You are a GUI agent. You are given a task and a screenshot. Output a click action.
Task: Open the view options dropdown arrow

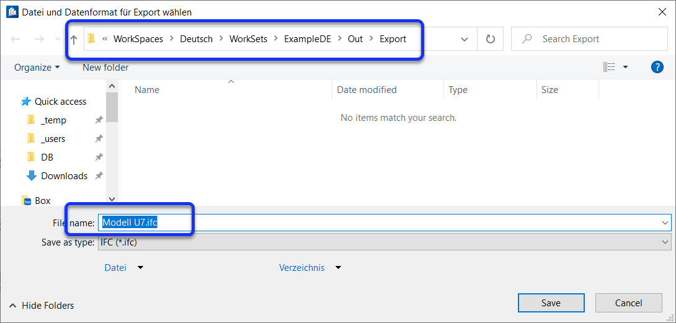point(625,68)
